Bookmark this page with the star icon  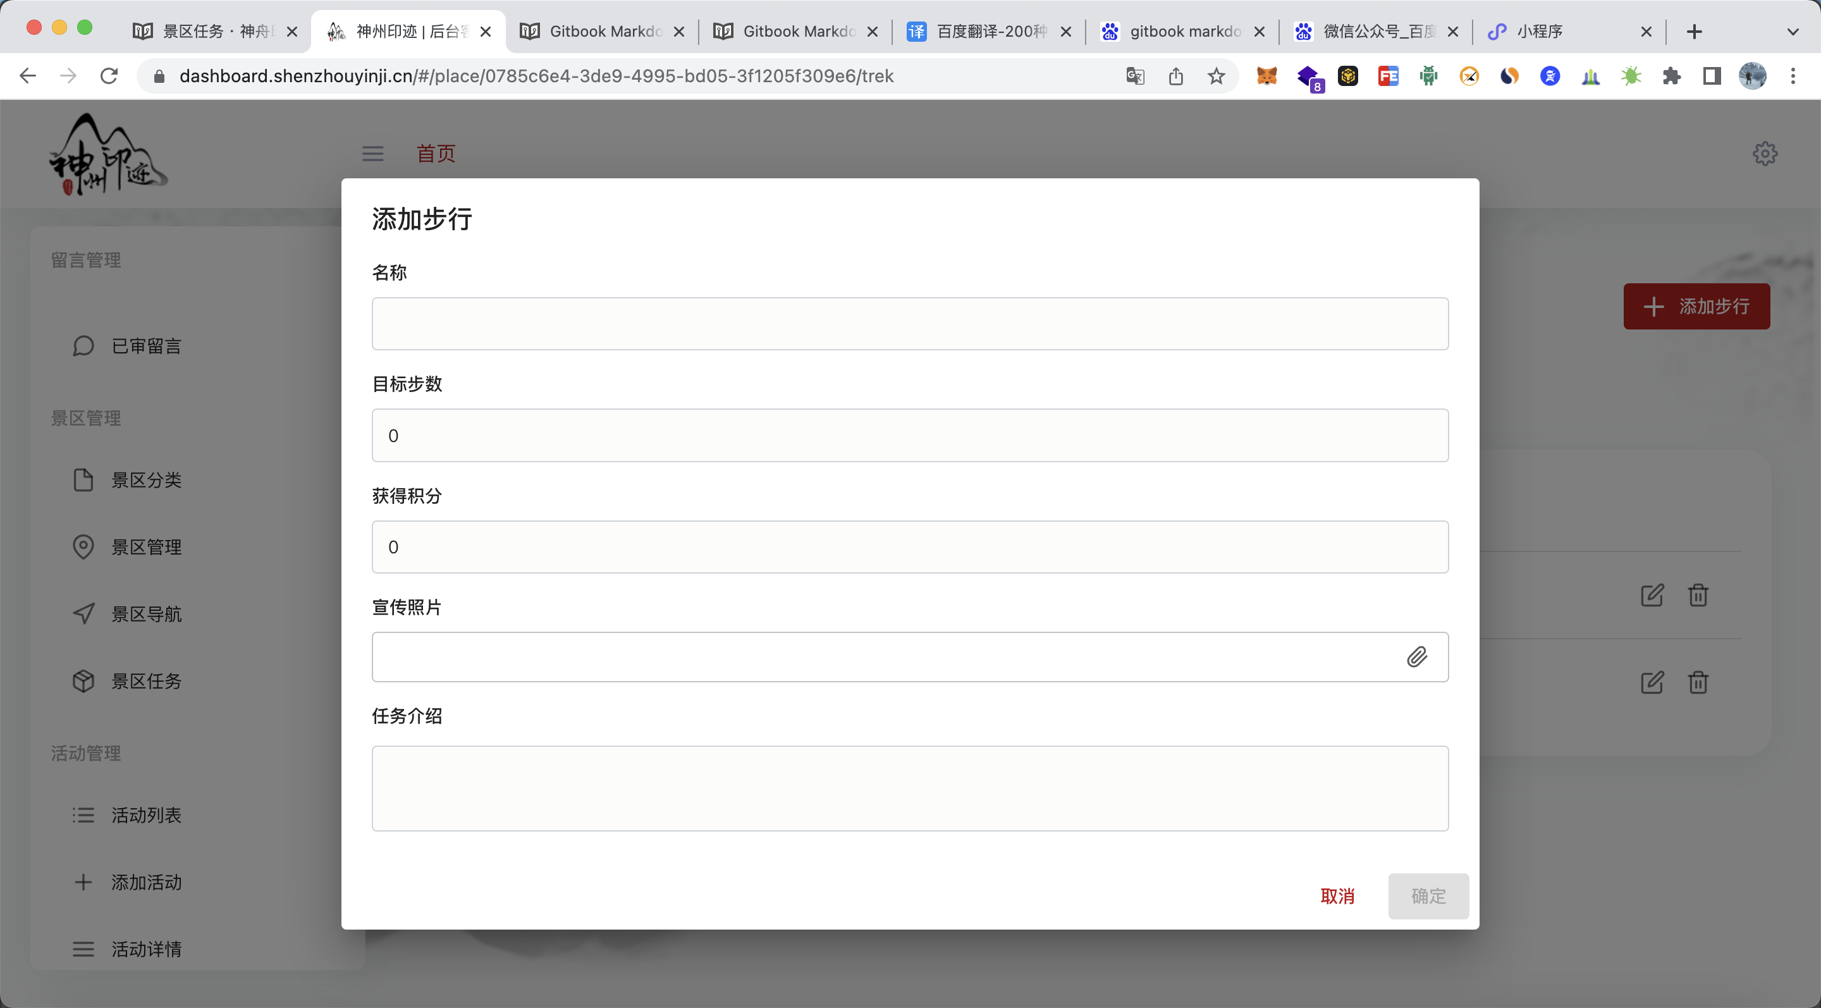click(x=1216, y=76)
